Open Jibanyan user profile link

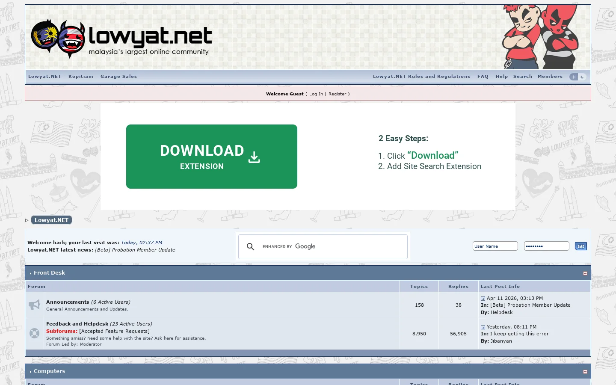[501, 341]
